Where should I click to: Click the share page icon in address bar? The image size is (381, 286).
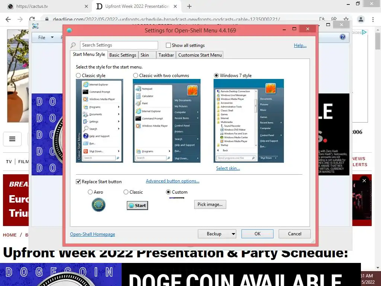click(x=334, y=19)
